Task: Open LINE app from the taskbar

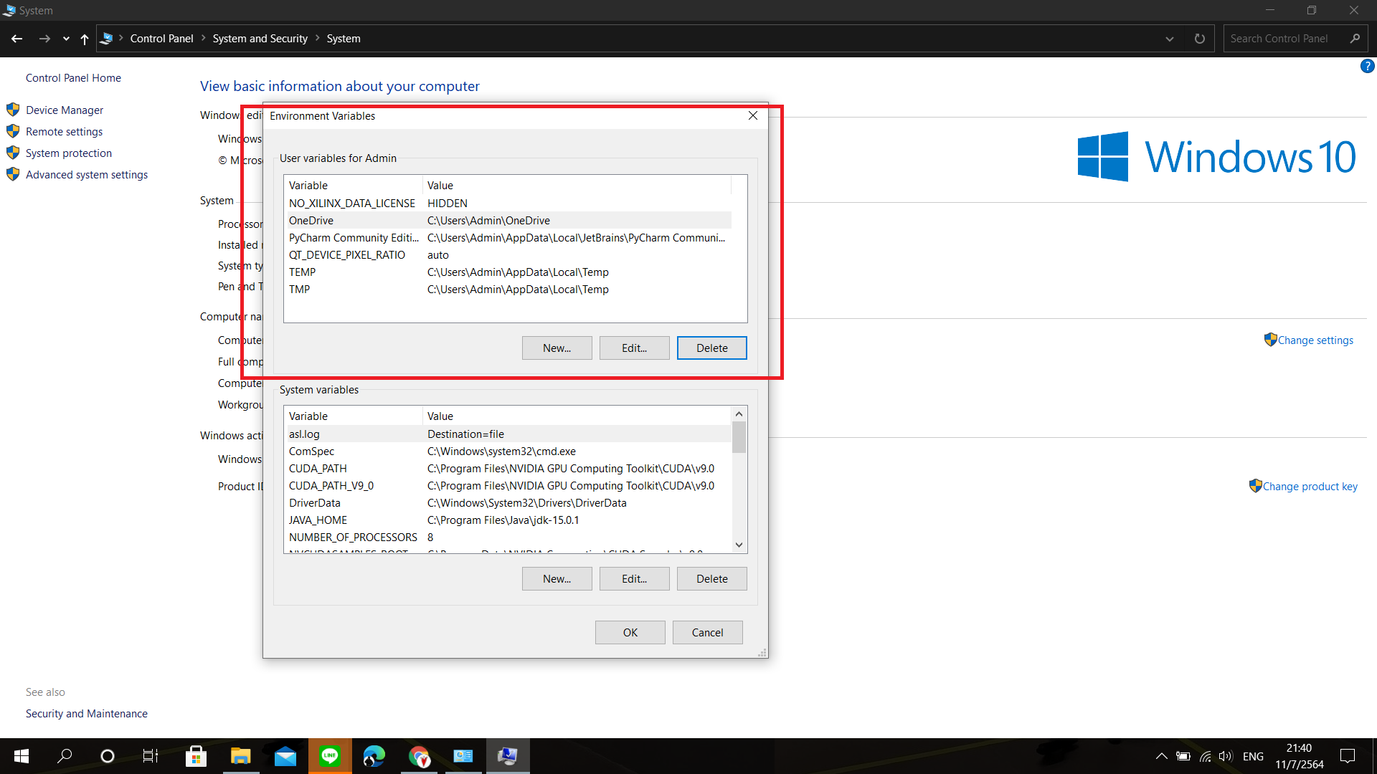Action: coord(330,756)
